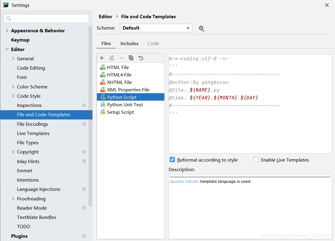
Task: Copy the Python Script template
Action: click(x=131, y=58)
